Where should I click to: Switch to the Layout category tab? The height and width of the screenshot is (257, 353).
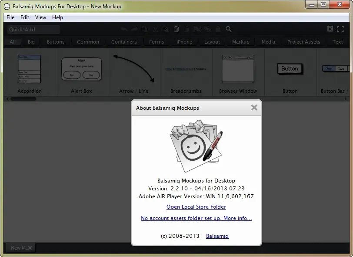pos(212,42)
